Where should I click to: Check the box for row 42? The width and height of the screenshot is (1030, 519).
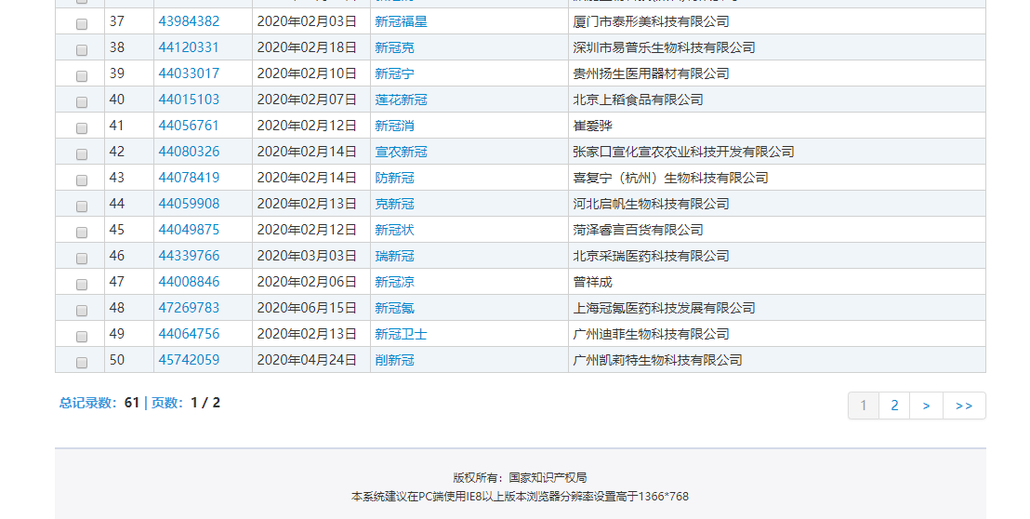[82, 153]
